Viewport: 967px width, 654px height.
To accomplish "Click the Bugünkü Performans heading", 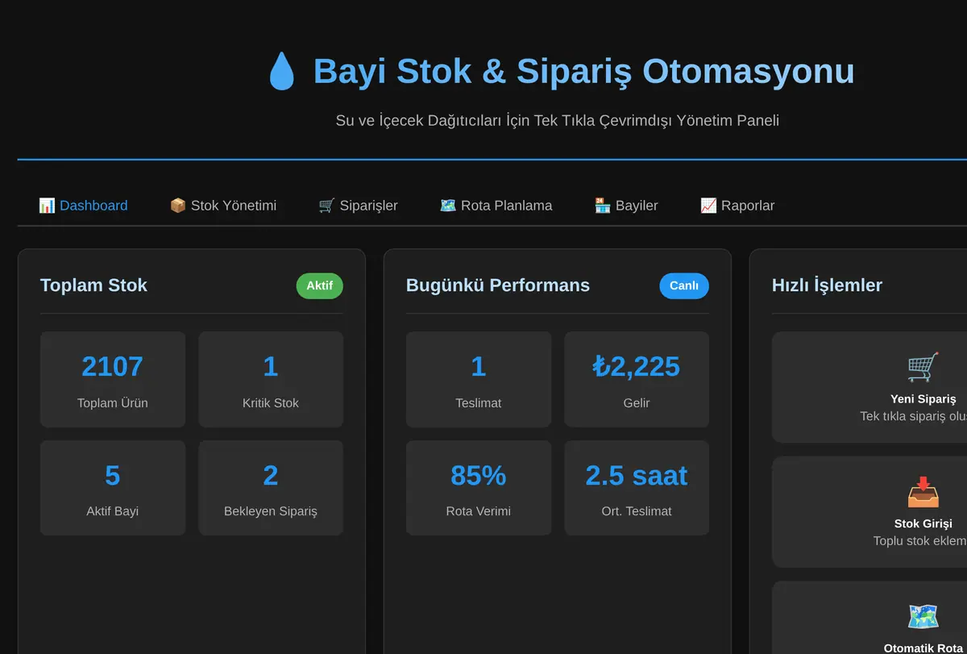I will coord(498,285).
